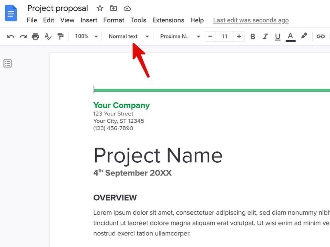Toggle bold formatting
Image resolution: width=330 pixels, height=247 pixels.
(252, 36)
